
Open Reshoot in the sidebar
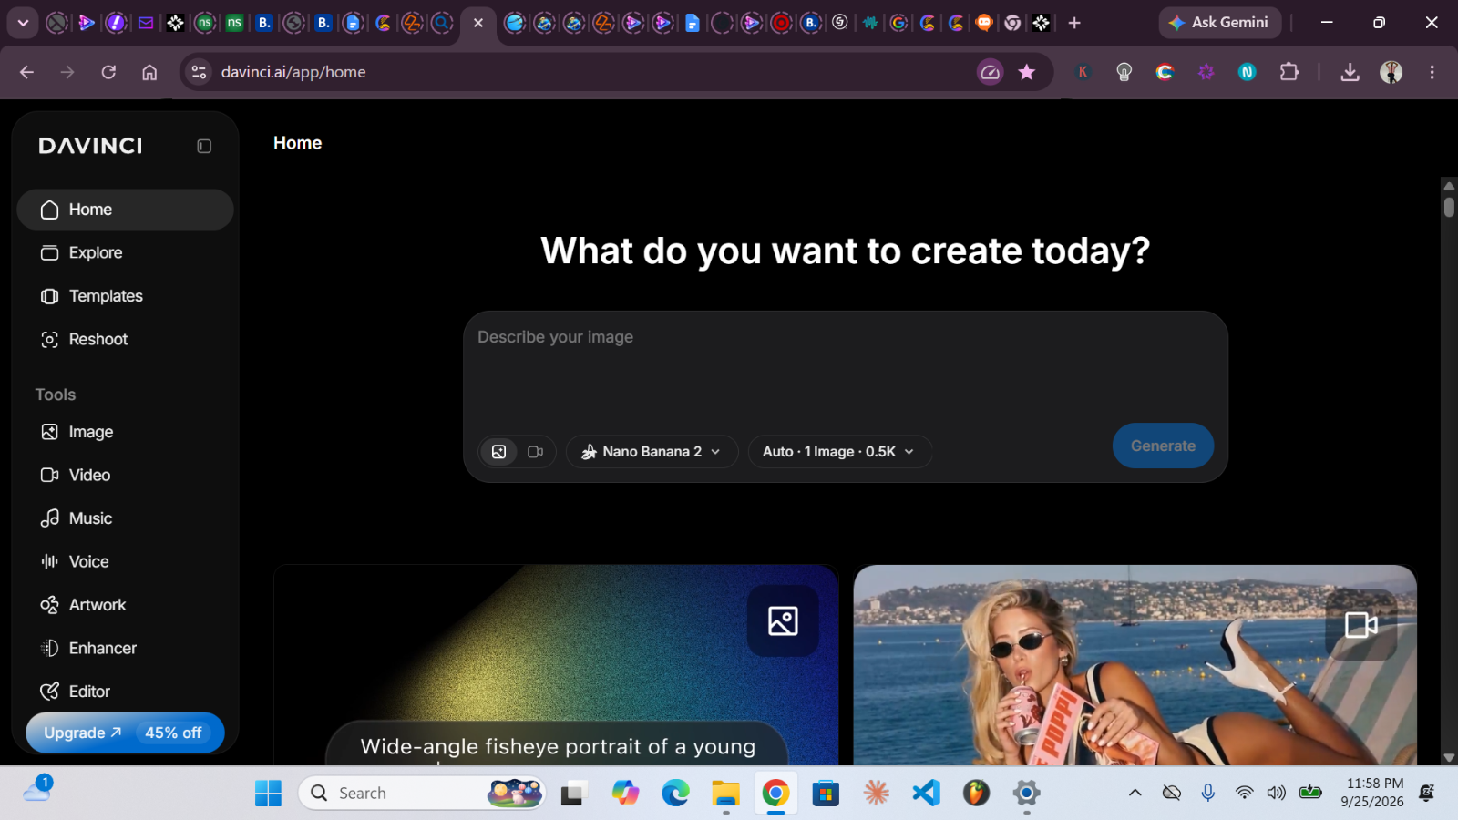tap(125, 339)
